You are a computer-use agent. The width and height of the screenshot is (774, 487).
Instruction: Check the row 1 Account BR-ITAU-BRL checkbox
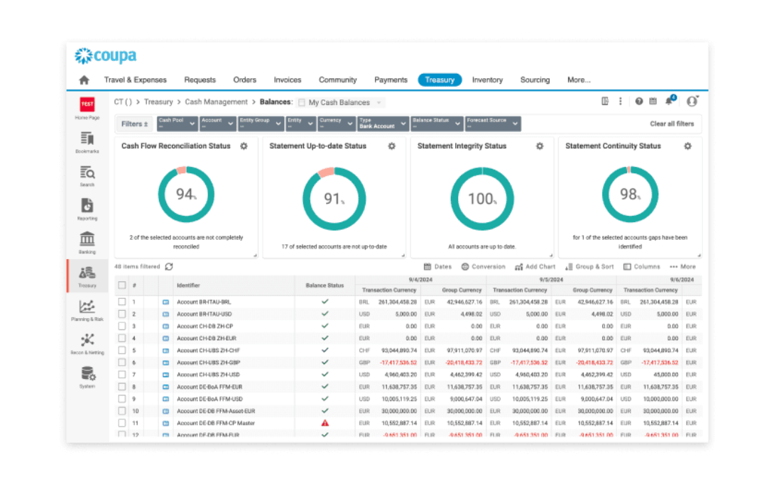point(122,302)
